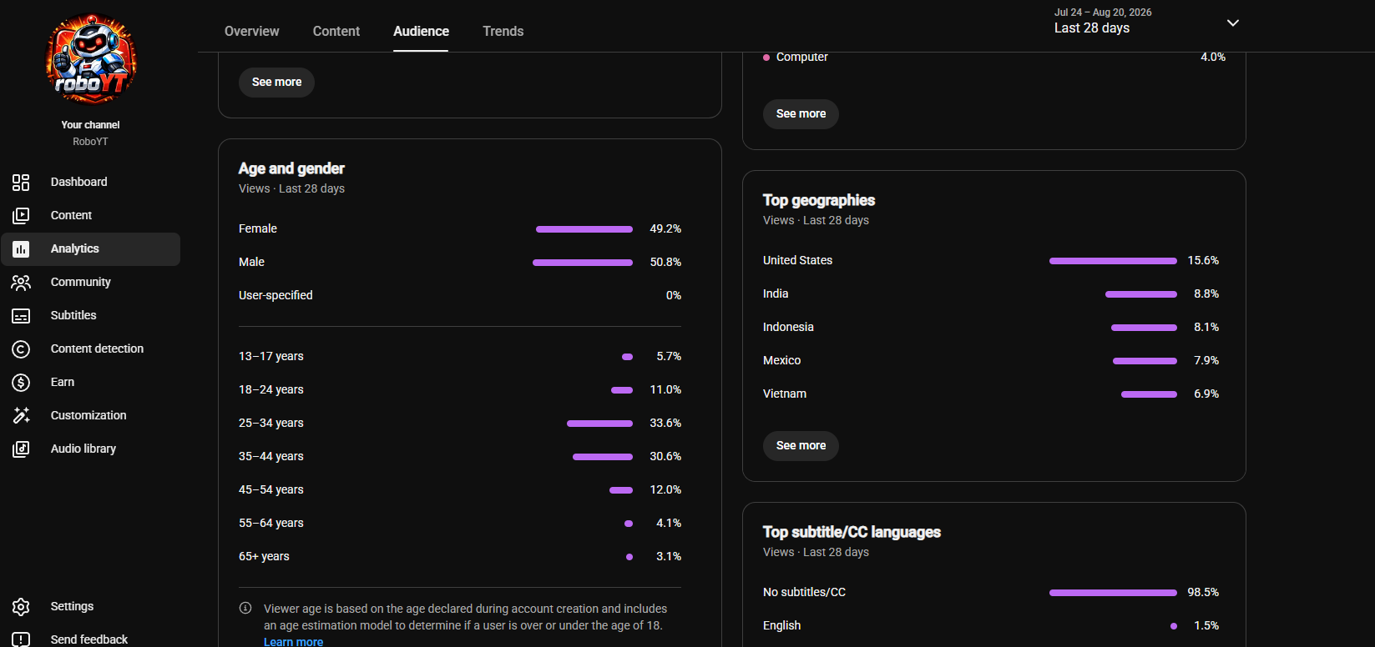The width and height of the screenshot is (1375, 647).
Task: Click the India row label
Action: (776, 293)
